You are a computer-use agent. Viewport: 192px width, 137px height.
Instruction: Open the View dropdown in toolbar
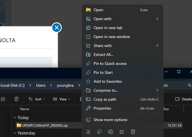62,99
